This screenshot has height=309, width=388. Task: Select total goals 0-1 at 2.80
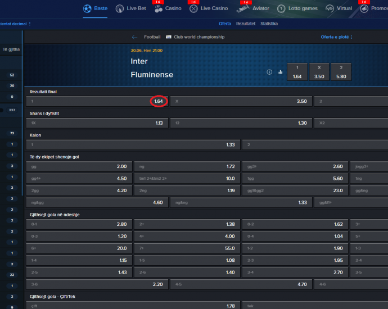pyautogui.click(x=79, y=225)
